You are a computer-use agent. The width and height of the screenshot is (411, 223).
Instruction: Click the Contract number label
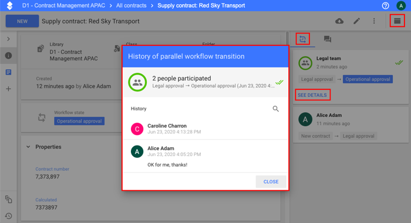coord(52,169)
